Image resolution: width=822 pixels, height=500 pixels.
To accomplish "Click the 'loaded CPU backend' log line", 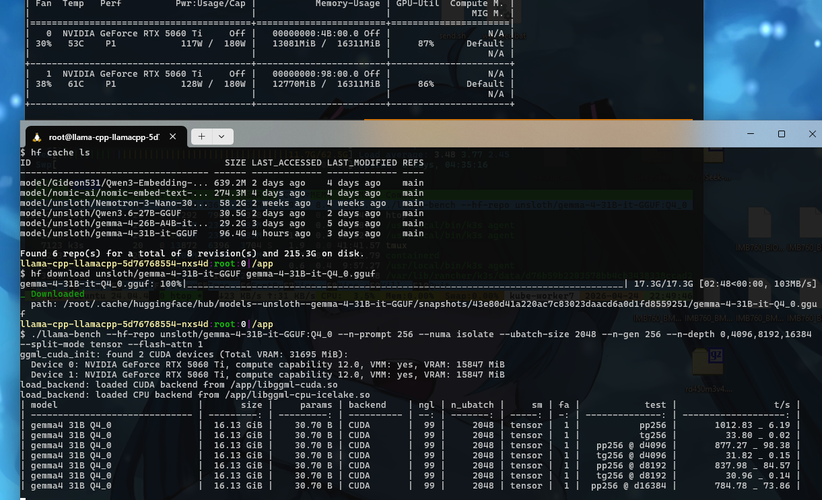I will click(195, 395).
